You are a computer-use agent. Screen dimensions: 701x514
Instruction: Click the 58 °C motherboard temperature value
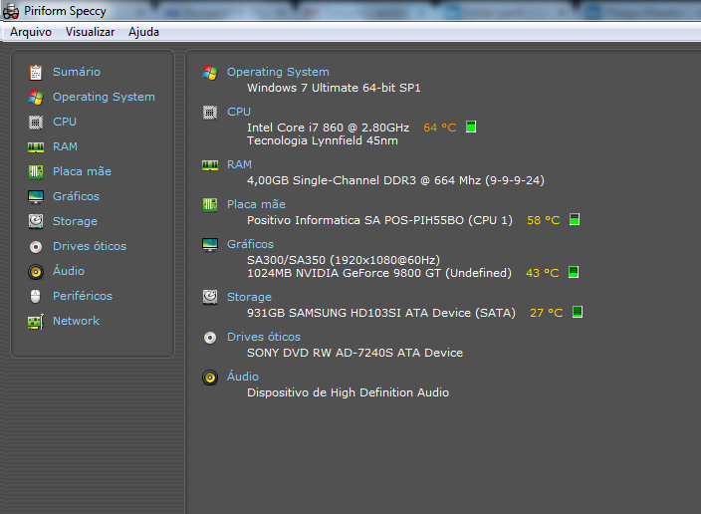point(544,220)
